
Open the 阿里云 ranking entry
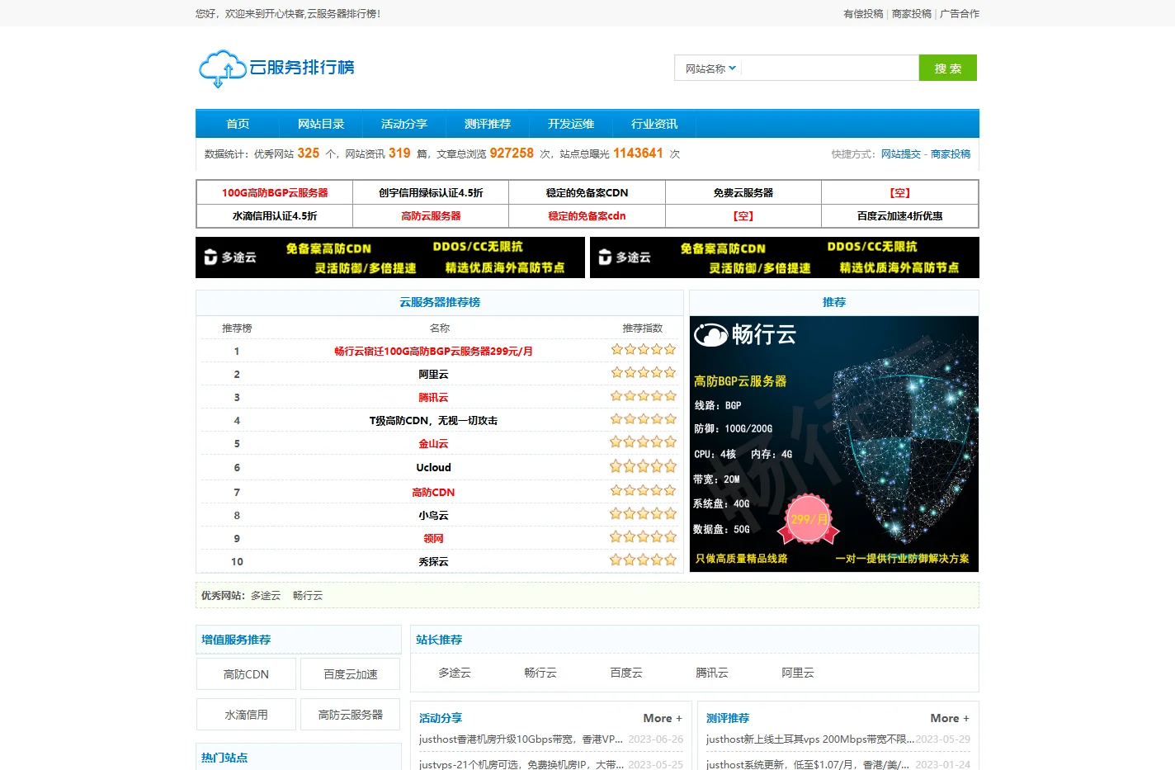[x=433, y=374]
